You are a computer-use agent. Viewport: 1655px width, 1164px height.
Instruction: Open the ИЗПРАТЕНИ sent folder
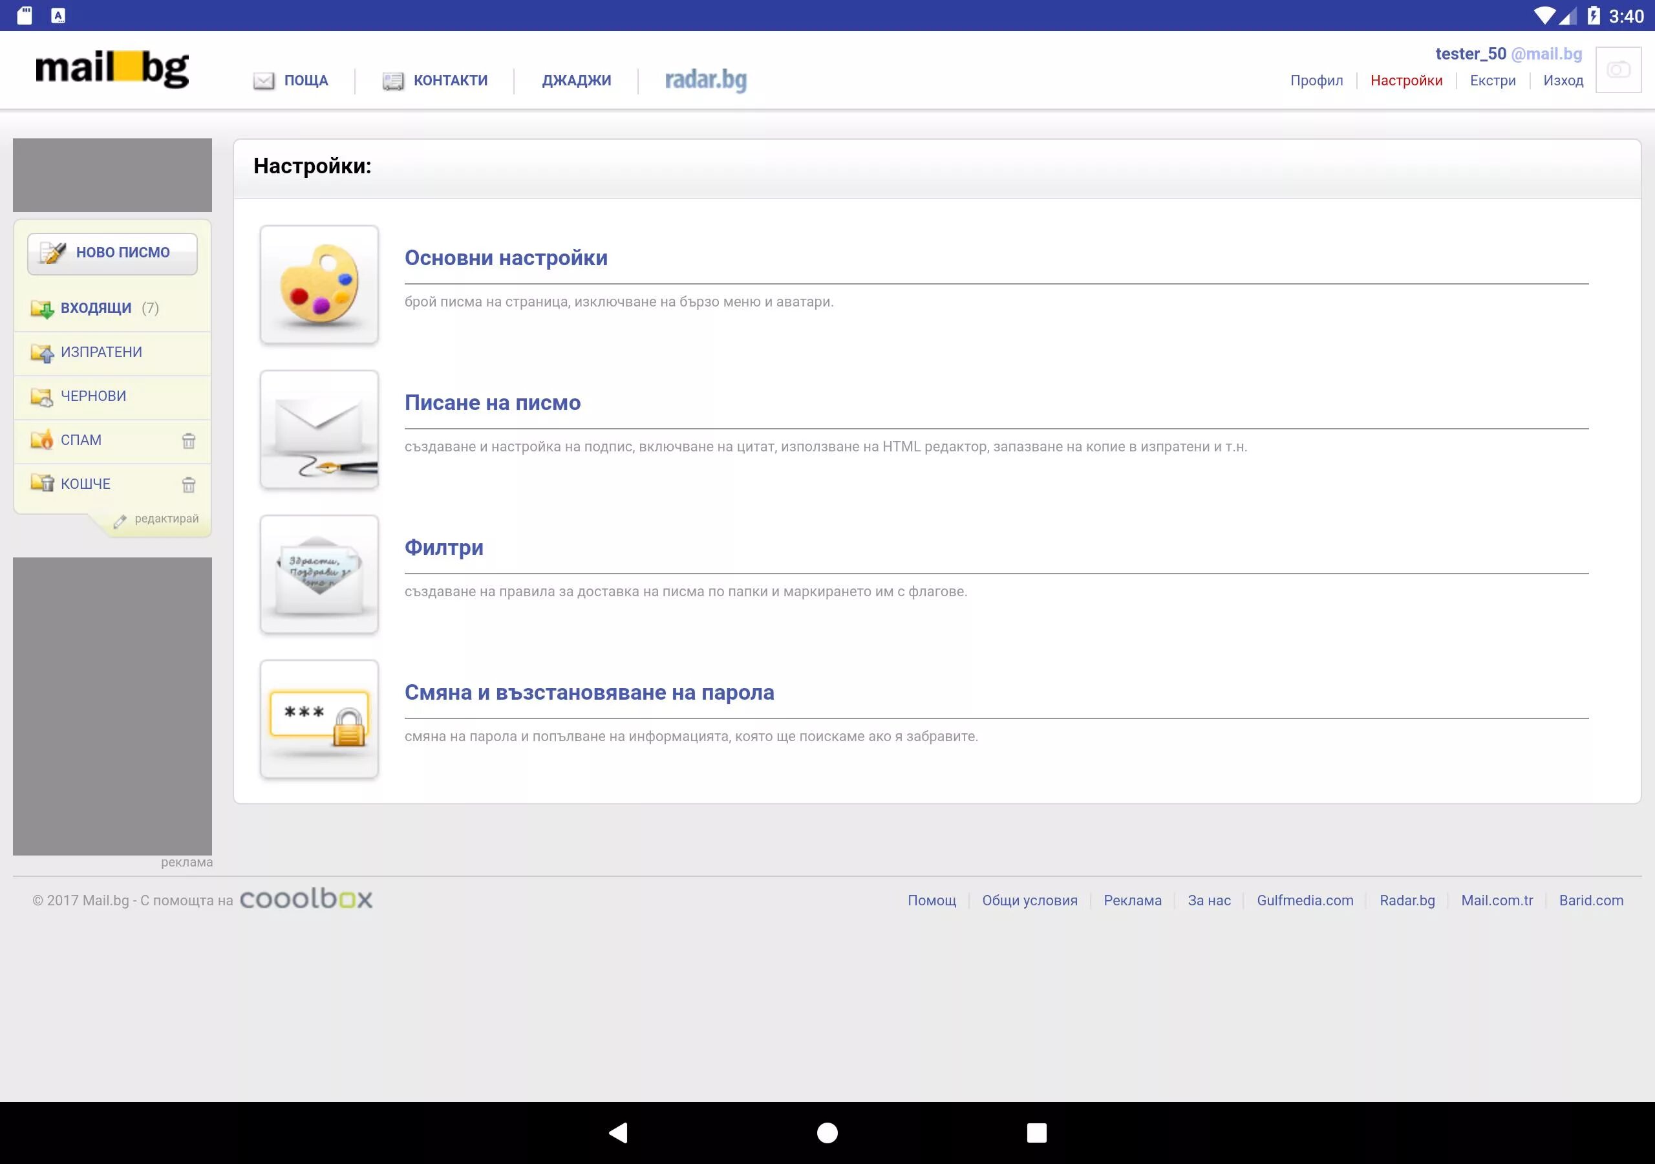pyautogui.click(x=101, y=352)
